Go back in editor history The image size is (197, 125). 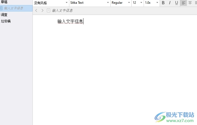click(37, 10)
